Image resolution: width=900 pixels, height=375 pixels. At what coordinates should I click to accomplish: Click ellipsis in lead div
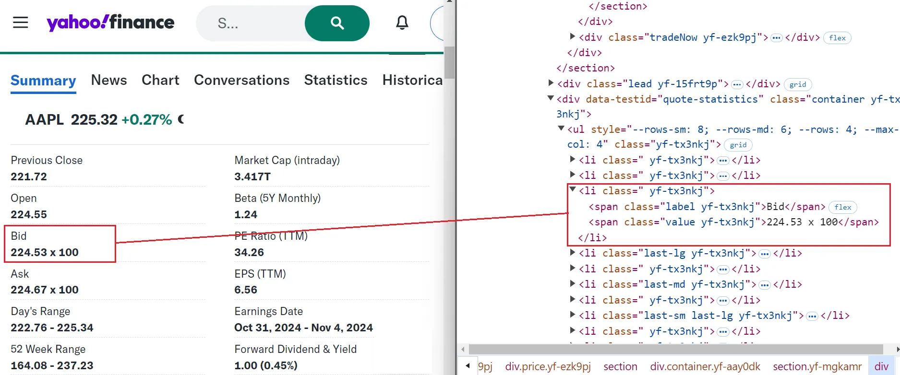[x=737, y=84]
